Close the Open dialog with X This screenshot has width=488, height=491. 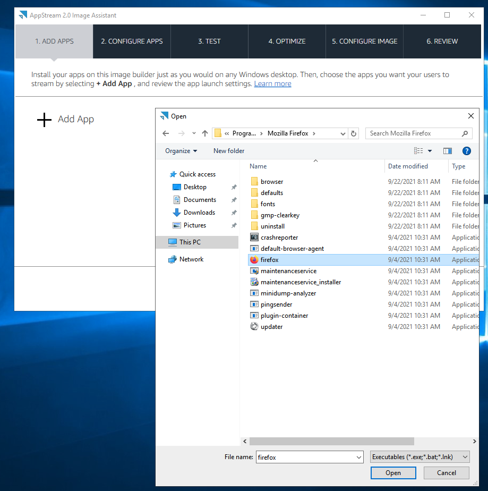pos(471,116)
